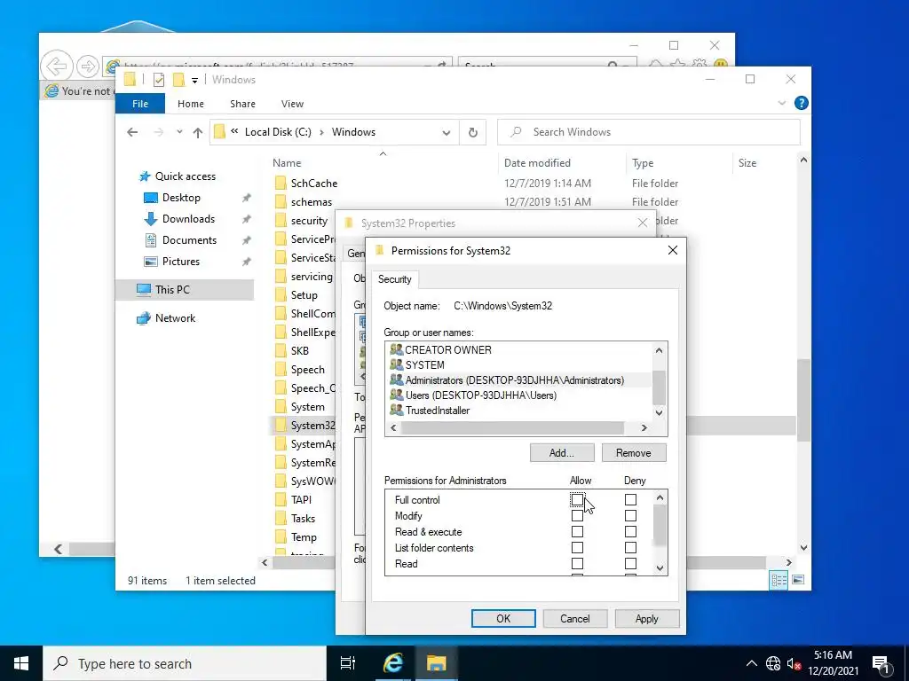Viewport: 909px width, 681px height.
Task: Click Properties icon in quick access toolbar
Action: coord(158,80)
